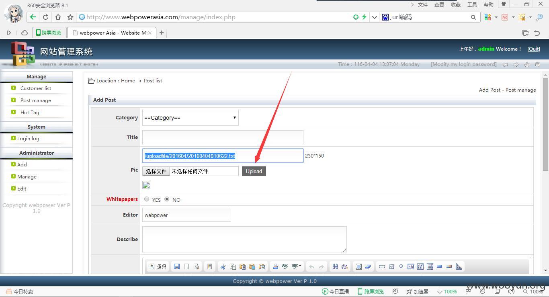Click the Paste icon in editor toolbar

click(242, 266)
